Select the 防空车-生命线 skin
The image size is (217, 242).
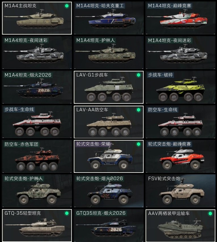[180, 122]
